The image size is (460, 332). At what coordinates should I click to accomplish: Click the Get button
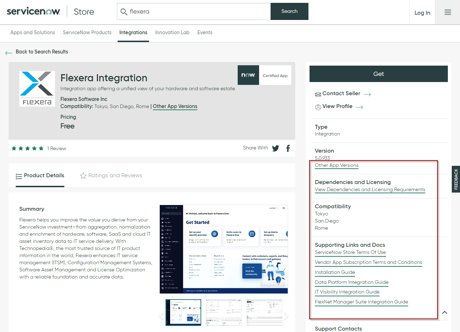click(x=379, y=74)
